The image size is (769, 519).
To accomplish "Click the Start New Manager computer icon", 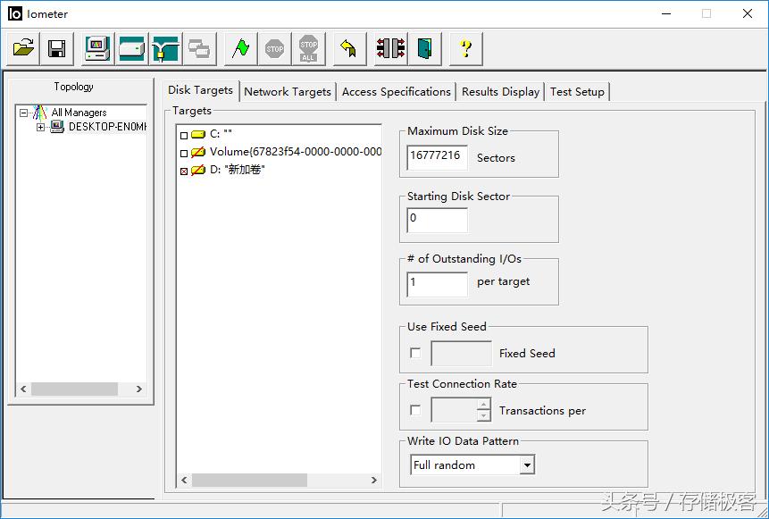I will (97, 48).
